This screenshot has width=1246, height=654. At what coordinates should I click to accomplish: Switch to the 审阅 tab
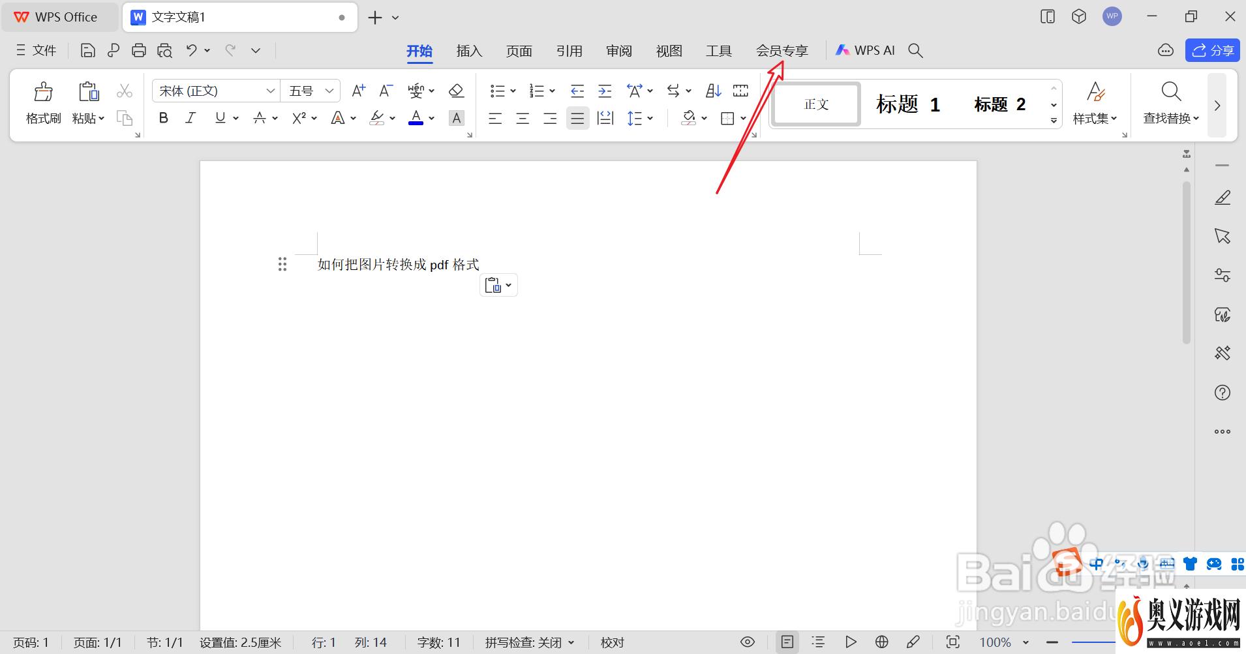619,51
